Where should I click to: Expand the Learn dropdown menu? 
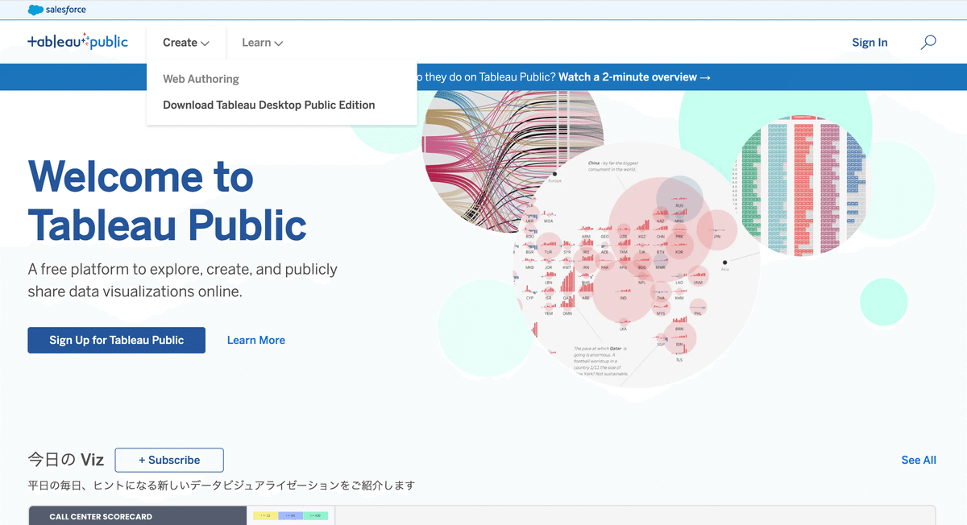[x=263, y=43]
